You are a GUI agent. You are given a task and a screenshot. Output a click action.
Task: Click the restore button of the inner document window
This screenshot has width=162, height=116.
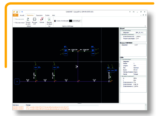(x=143, y=15)
